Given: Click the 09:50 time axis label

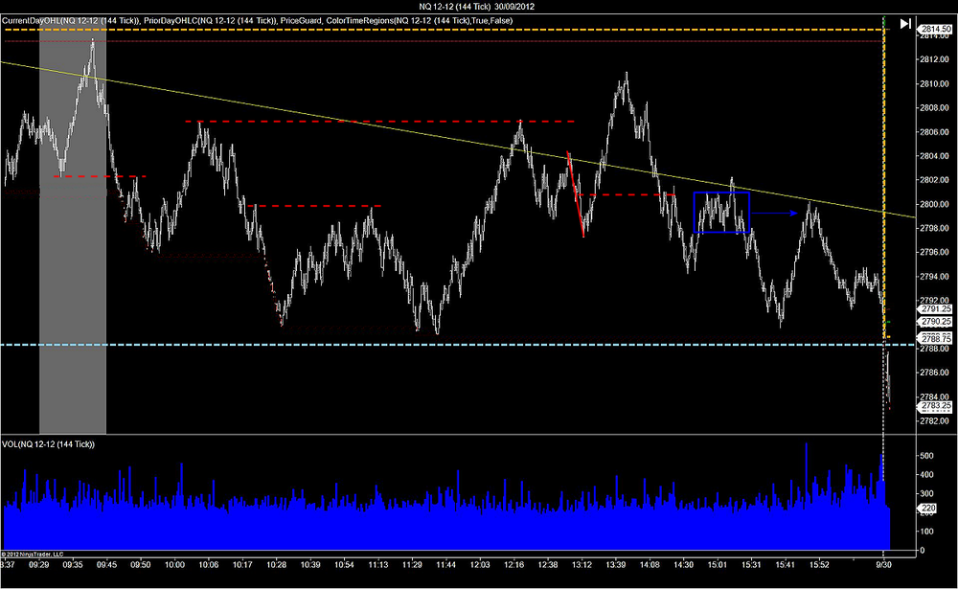Looking at the screenshot, I should pos(141,564).
